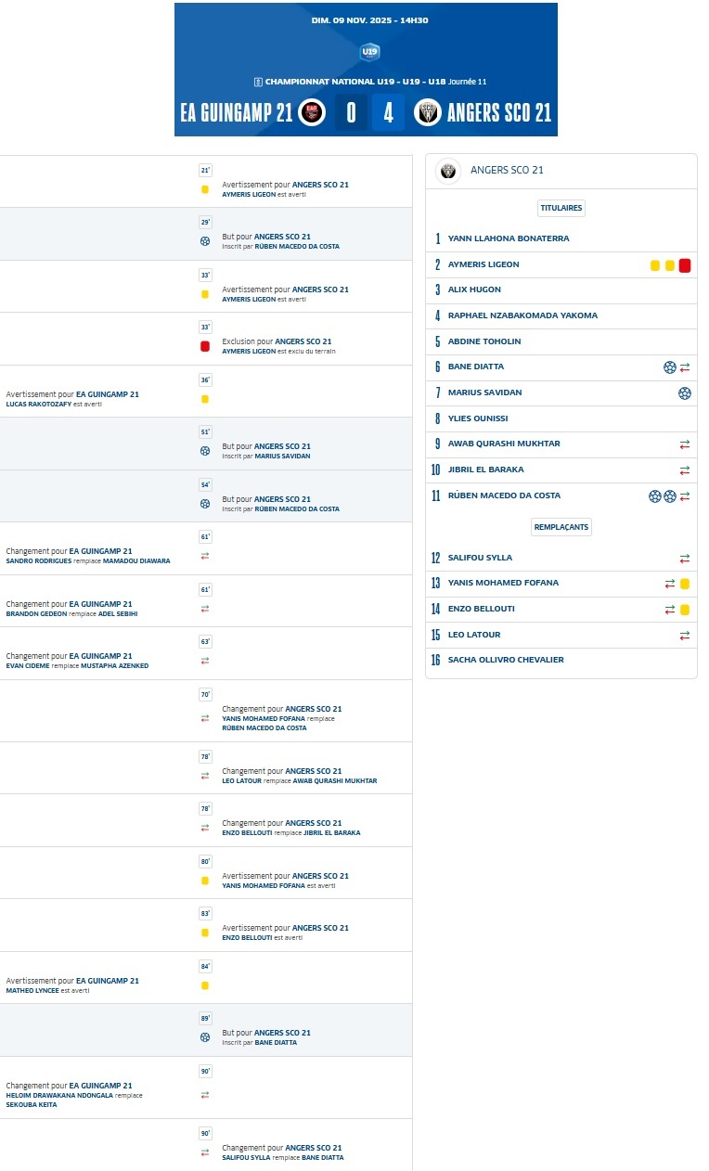Click Angers score digit 4
This screenshot has width=709, height=1171.
pyautogui.click(x=388, y=113)
